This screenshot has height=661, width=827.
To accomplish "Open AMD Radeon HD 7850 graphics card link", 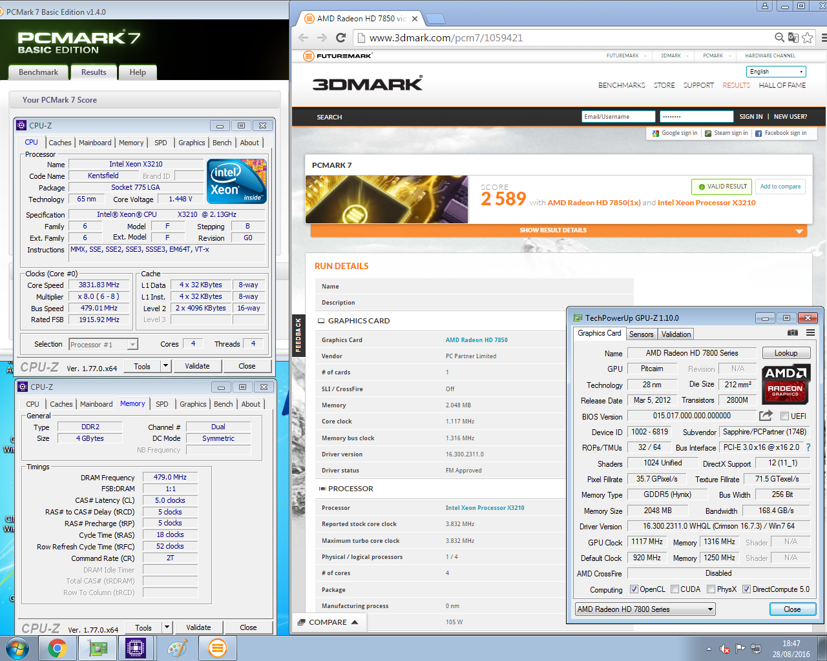I will (x=476, y=340).
